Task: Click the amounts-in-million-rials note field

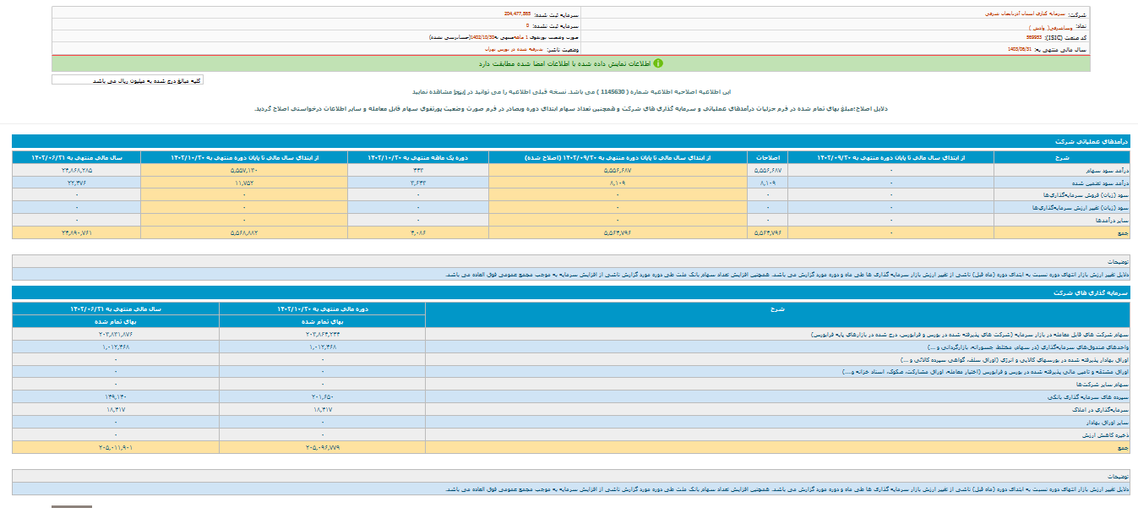Action: click(x=128, y=80)
